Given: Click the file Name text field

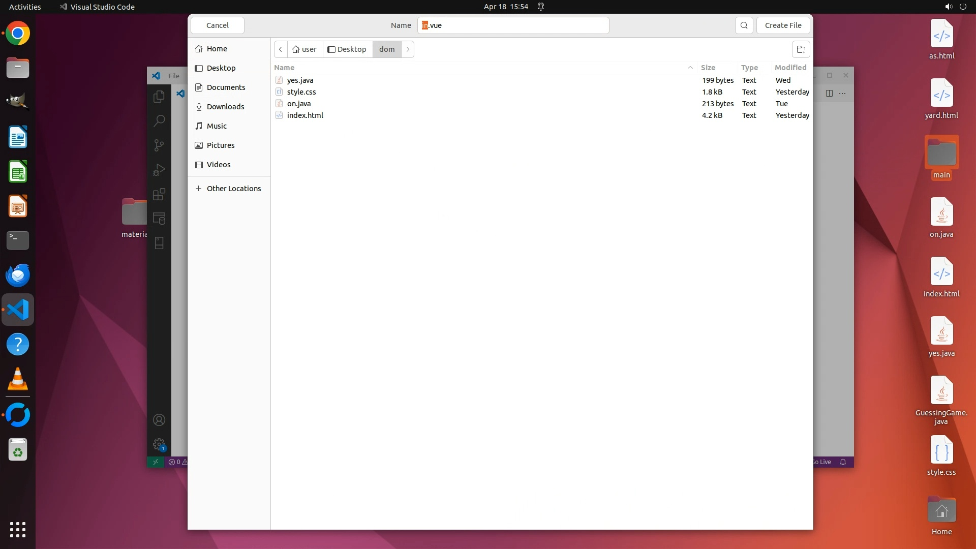Looking at the screenshot, I should [513, 25].
